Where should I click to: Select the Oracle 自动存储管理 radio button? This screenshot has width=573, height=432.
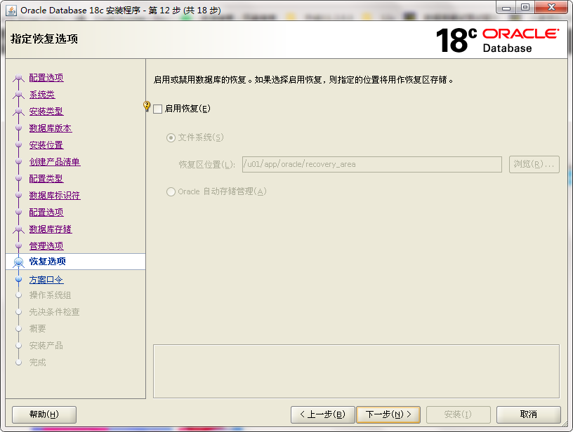coord(171,192)
